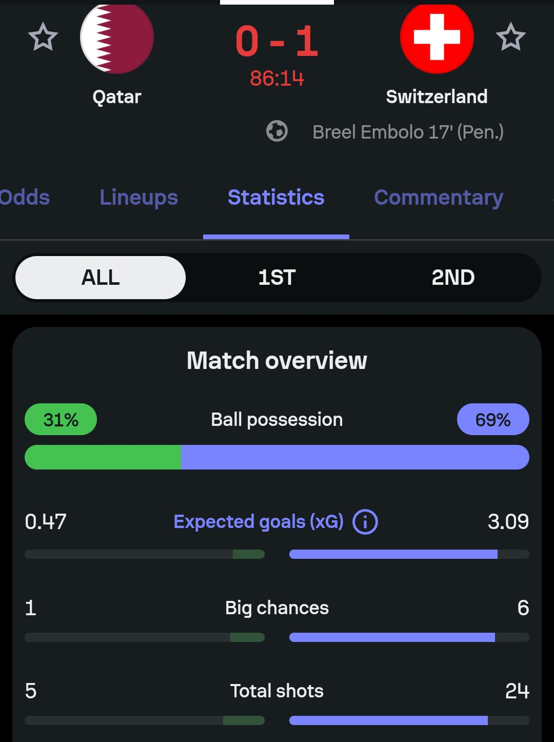
Task: Tap the Breel Embolo 17' goal entry
Action: (x=408, y=132)
